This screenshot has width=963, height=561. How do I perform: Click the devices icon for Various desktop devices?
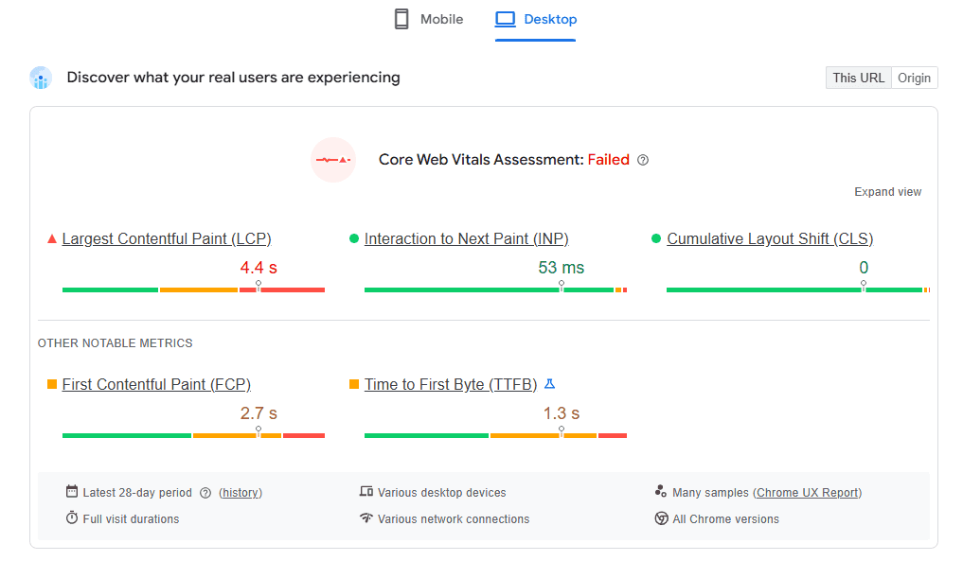pyautogui.click(x=366, y=492)
